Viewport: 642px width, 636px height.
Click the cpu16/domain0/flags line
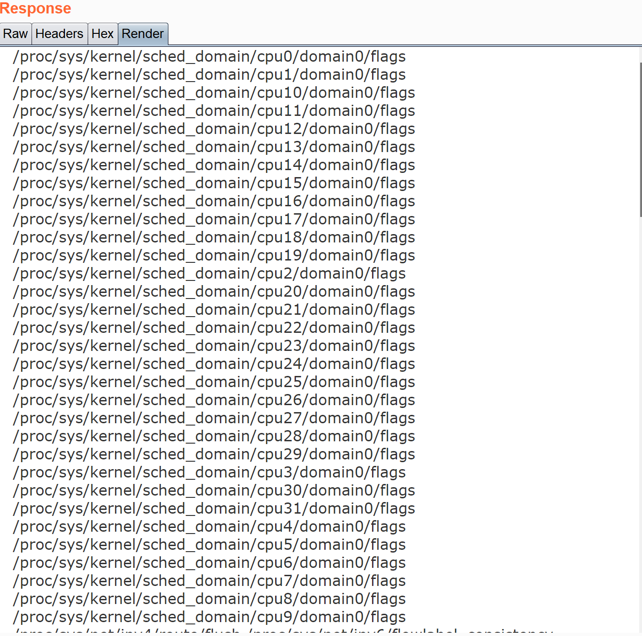point(214,201)
